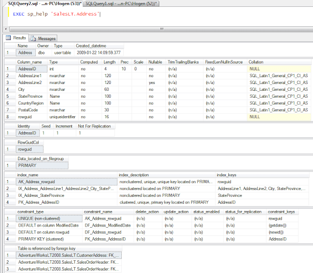The image size is (313, 273).
Task: Open the Results tab
Action: tap(16, 38)
